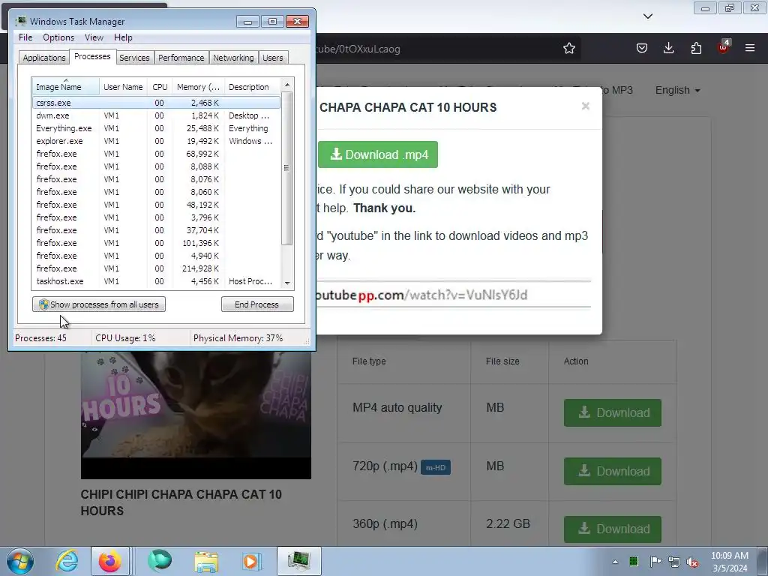The image size is (768, 576).
Task: Sort processes by Description column
Action: point(252,87)
